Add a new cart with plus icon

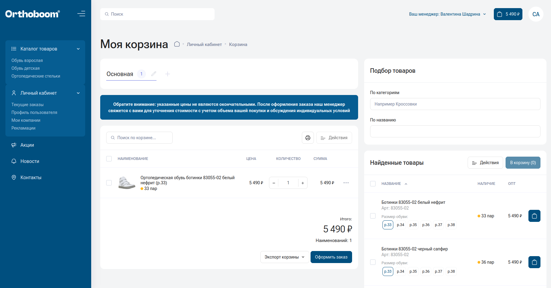point(168,74)
